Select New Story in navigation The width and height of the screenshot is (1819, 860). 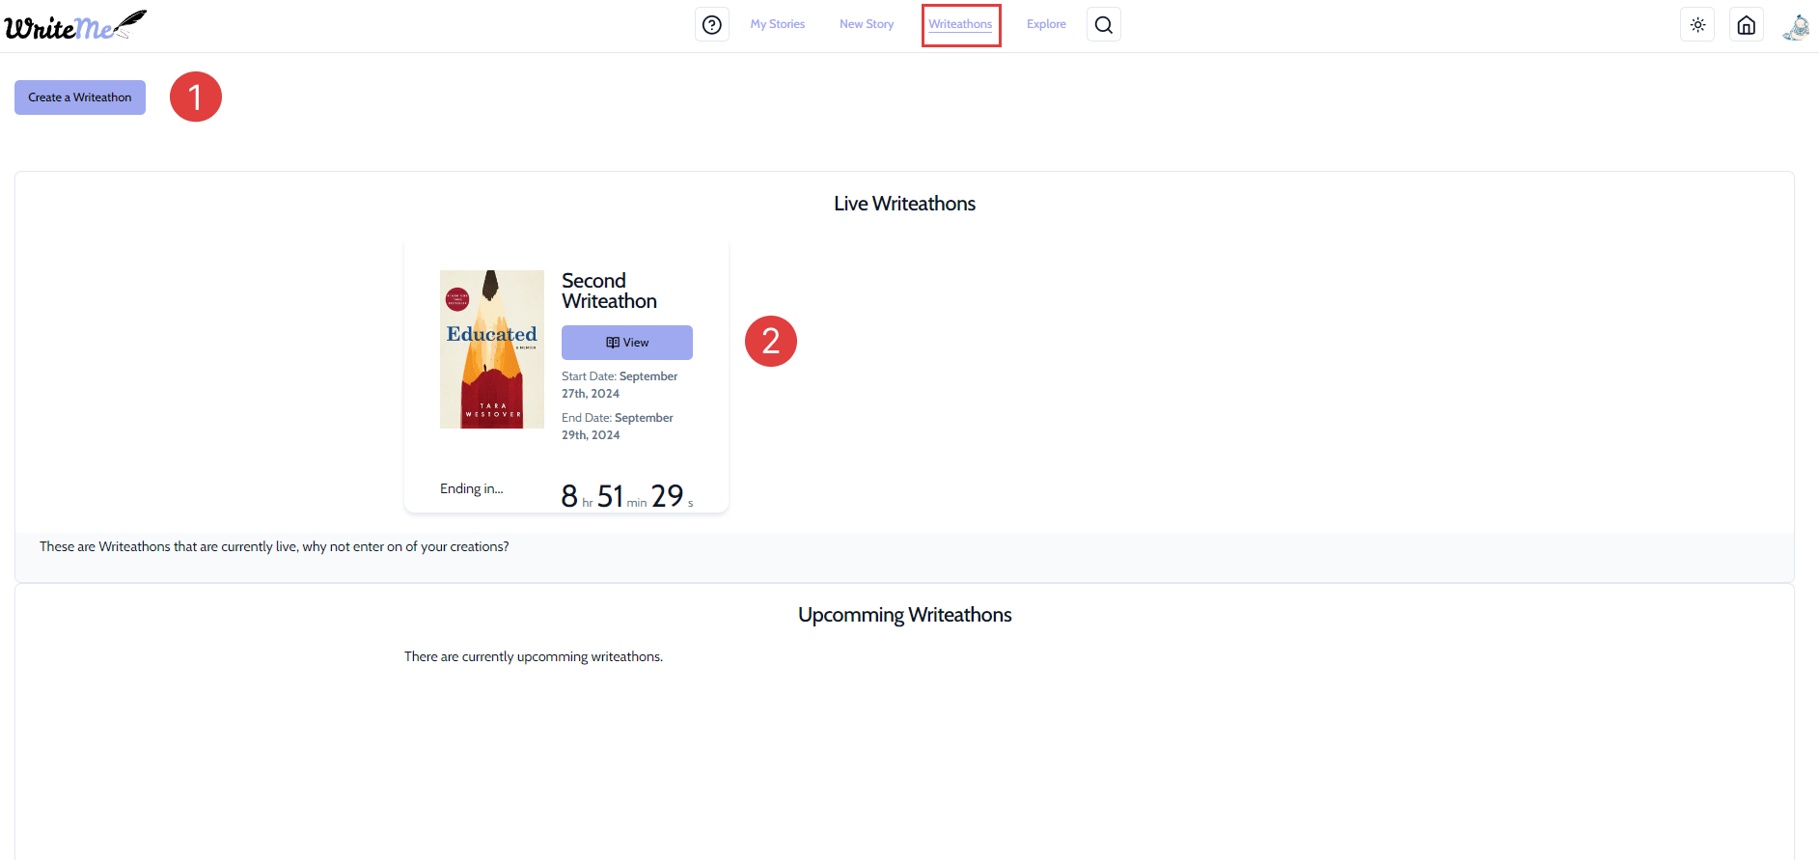coord(866,24)
